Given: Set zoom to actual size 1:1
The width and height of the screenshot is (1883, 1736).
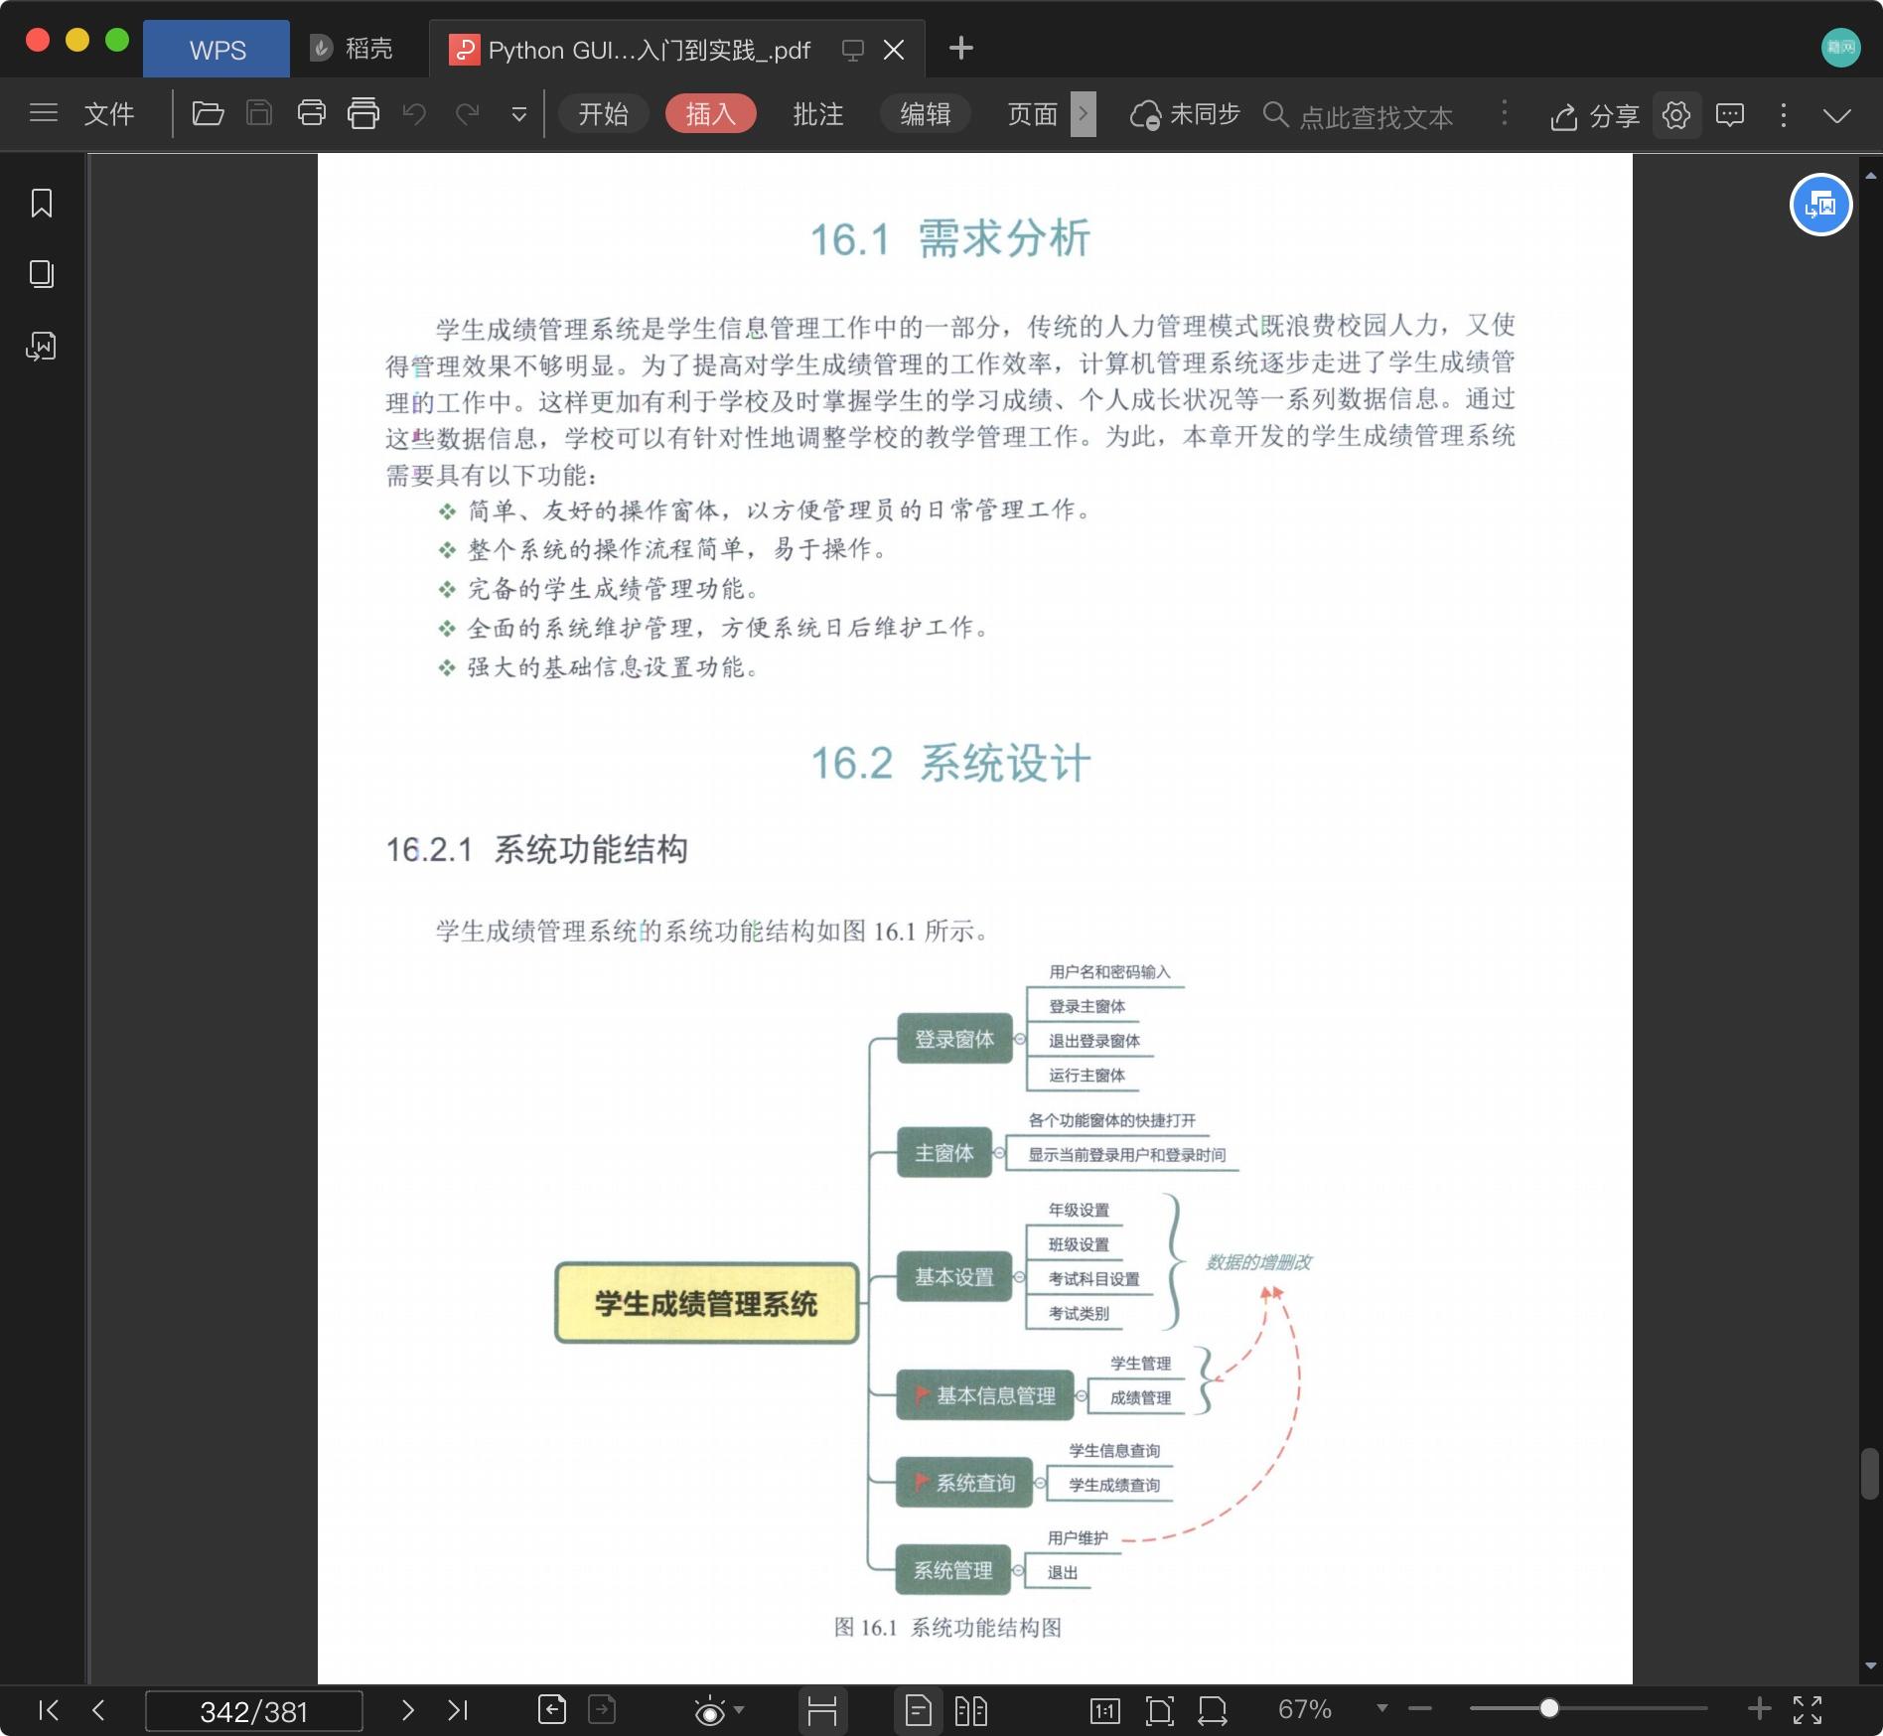Looking at the screenshot, I should click(1105, 1710).
